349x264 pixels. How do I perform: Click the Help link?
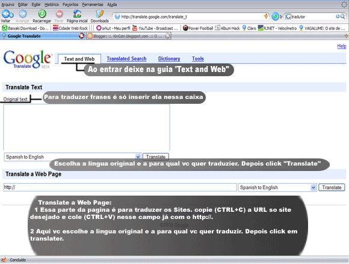pyautogui.click(x=342, y=46)
